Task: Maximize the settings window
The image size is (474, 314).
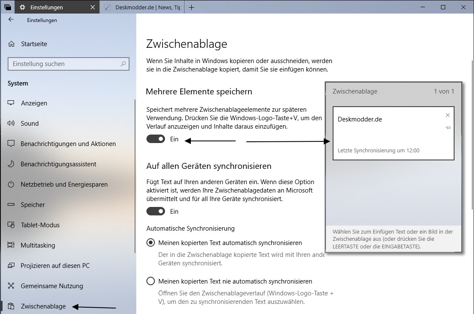Action: (443, 7)
